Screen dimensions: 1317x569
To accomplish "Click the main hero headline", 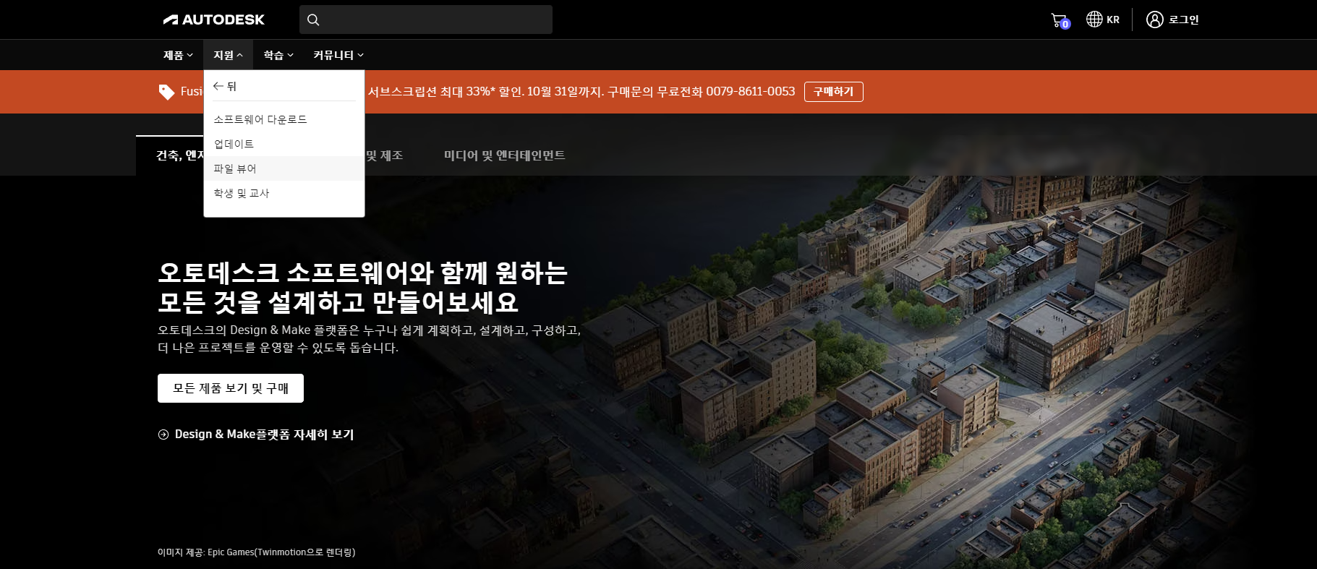I will (x=362, y=288).
